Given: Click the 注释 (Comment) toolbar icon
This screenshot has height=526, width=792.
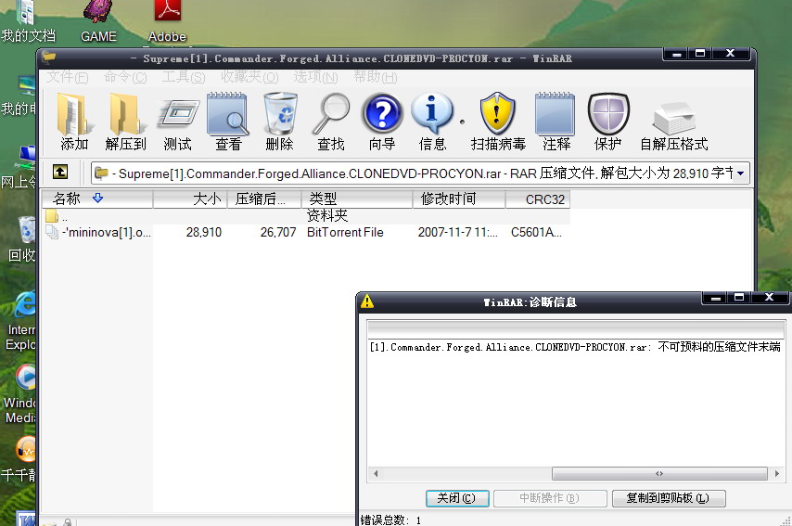Looking at the screenshot, I should pos(556,122).
